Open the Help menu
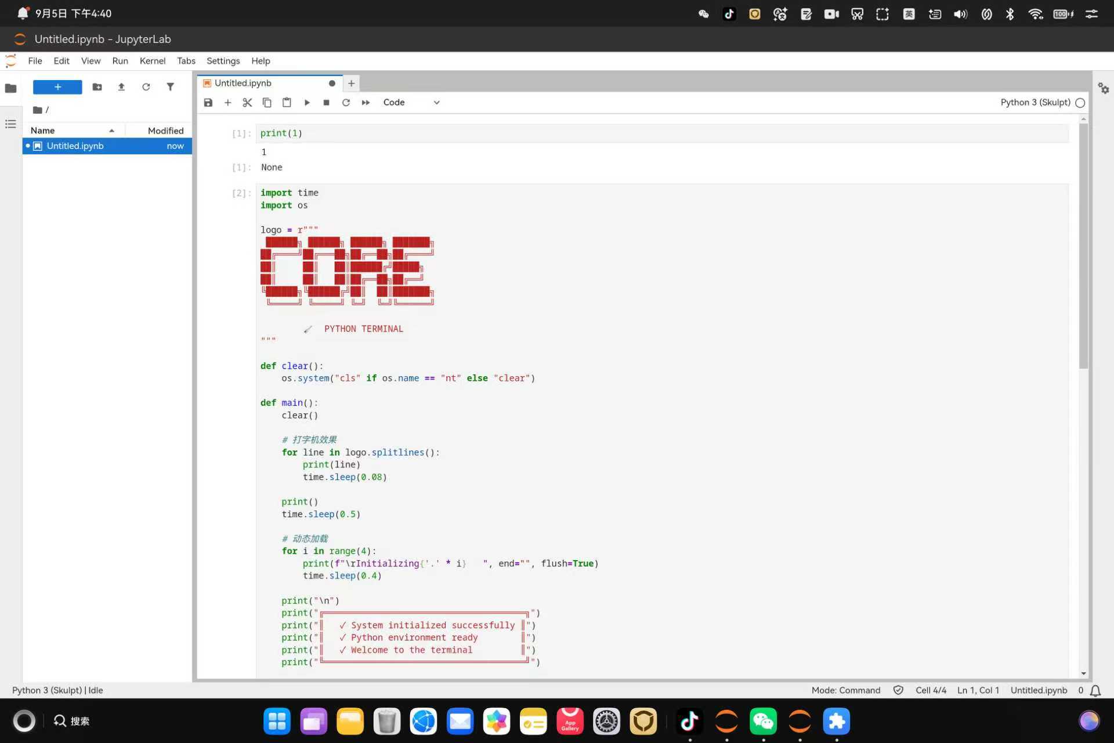1114x743 pixels. tap(261, 61)
